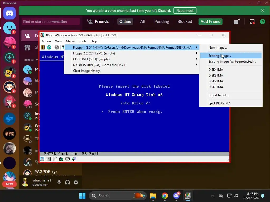
Task: Click the 5.25" floppy status bar icon
Action: point(49,159)
